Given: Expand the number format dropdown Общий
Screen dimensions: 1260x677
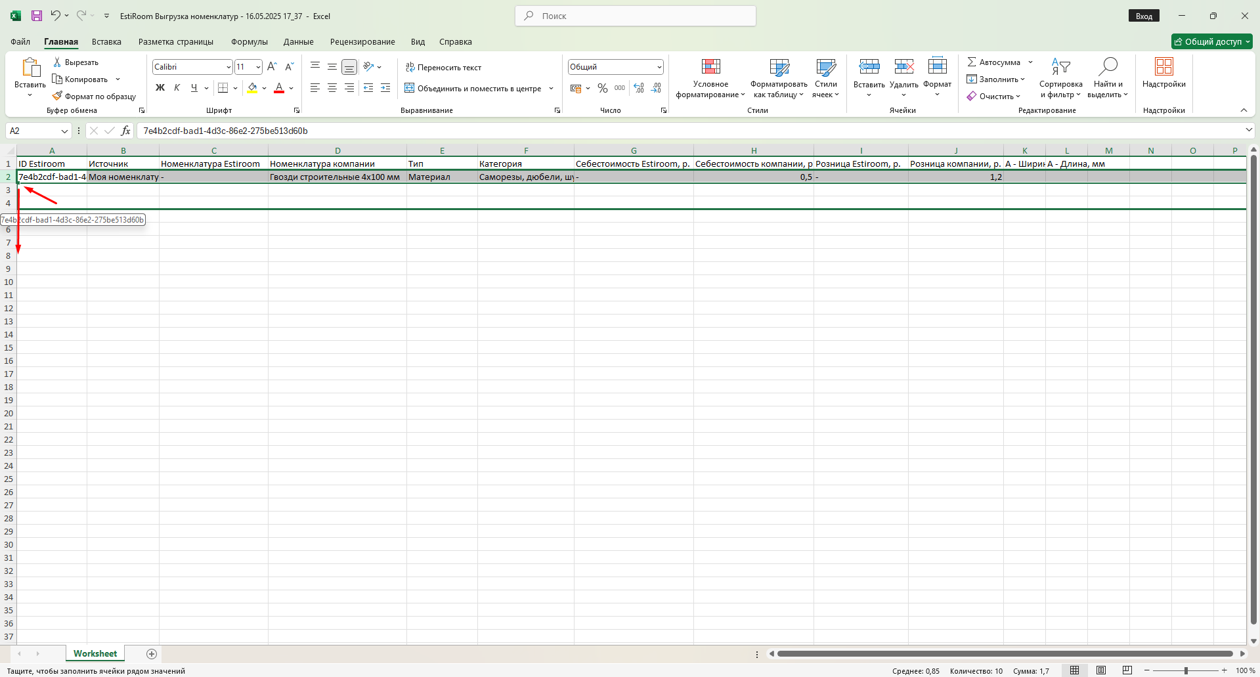Looking at the screenshot, I should (659, 67).
